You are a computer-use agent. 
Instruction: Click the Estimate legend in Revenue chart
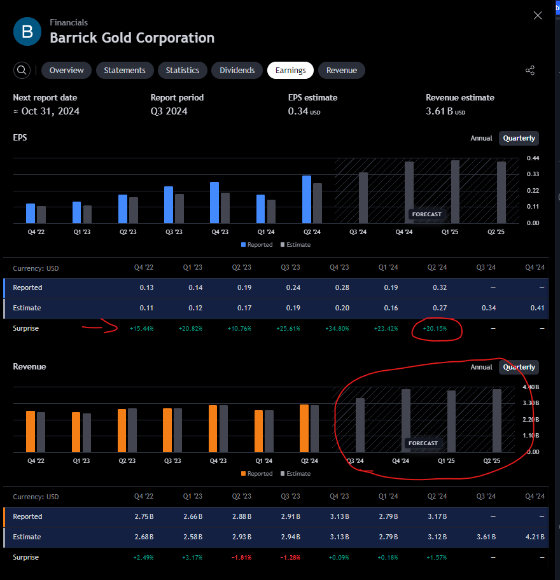pyautogui.click(x=295, y=473)
